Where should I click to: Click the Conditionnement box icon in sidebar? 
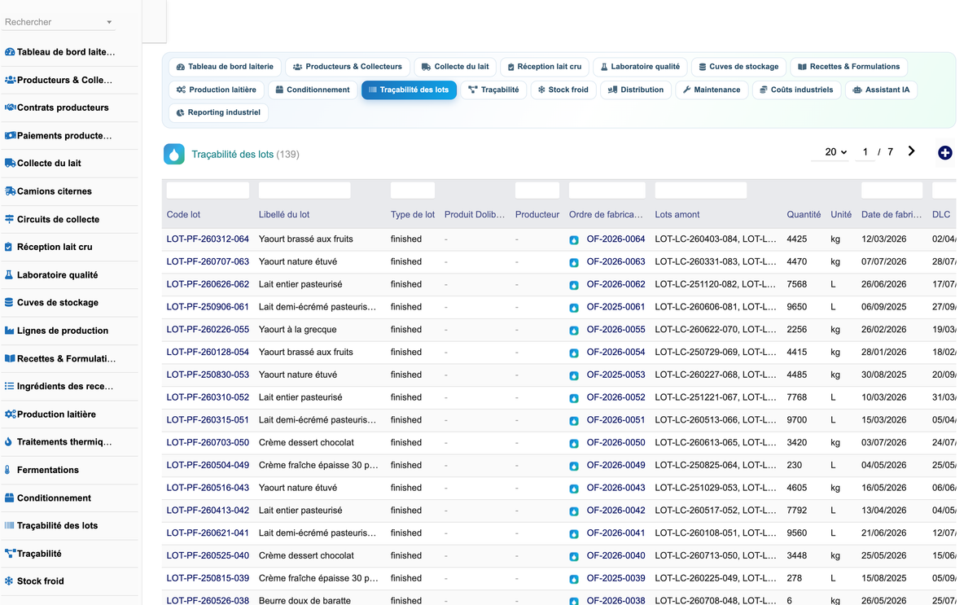click(10, 498)
